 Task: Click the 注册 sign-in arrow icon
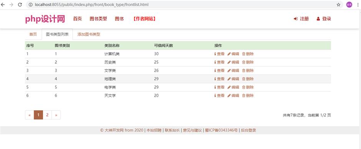pos(296,19)
